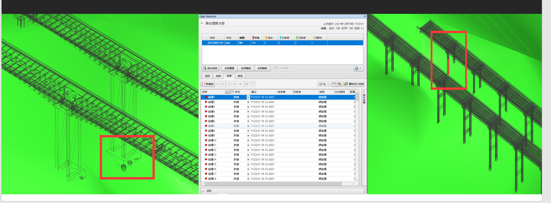The height and width of the screenshot is (203, 551).
Task: Select clash row 碰撞15
Action: click(278, 164)
